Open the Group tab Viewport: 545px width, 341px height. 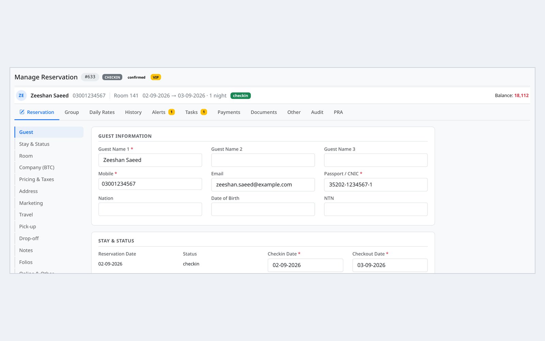click(x=72, y=112)
